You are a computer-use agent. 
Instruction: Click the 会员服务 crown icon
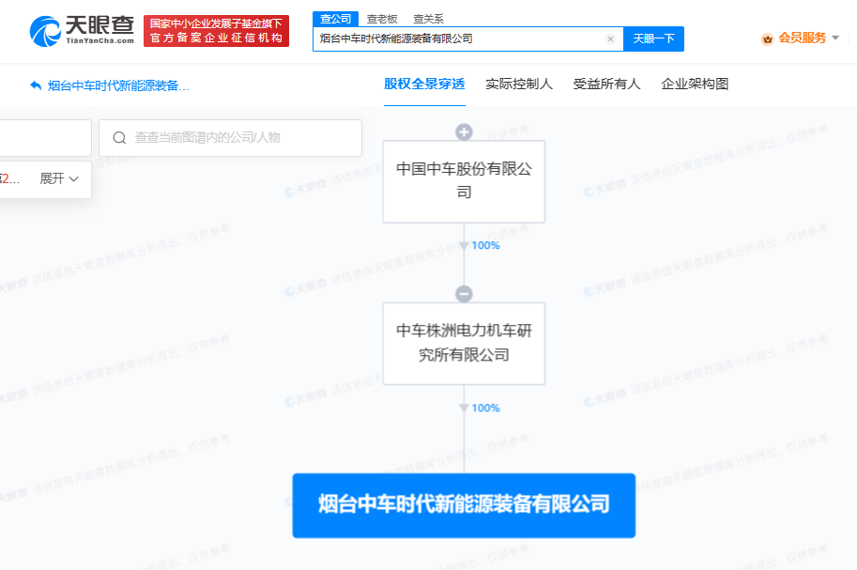tap(768, 39)
